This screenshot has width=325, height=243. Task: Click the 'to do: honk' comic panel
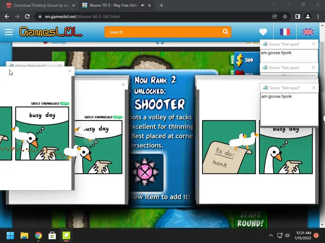(x=229, y=147)
